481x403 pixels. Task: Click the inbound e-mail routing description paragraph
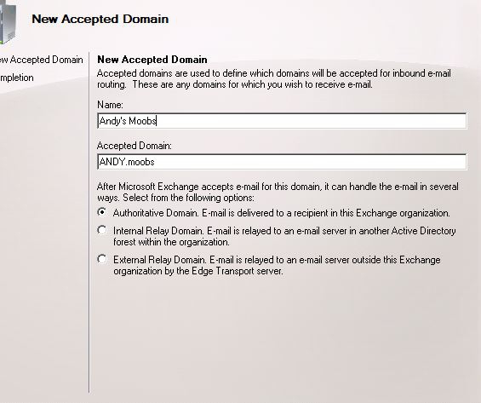274,78
